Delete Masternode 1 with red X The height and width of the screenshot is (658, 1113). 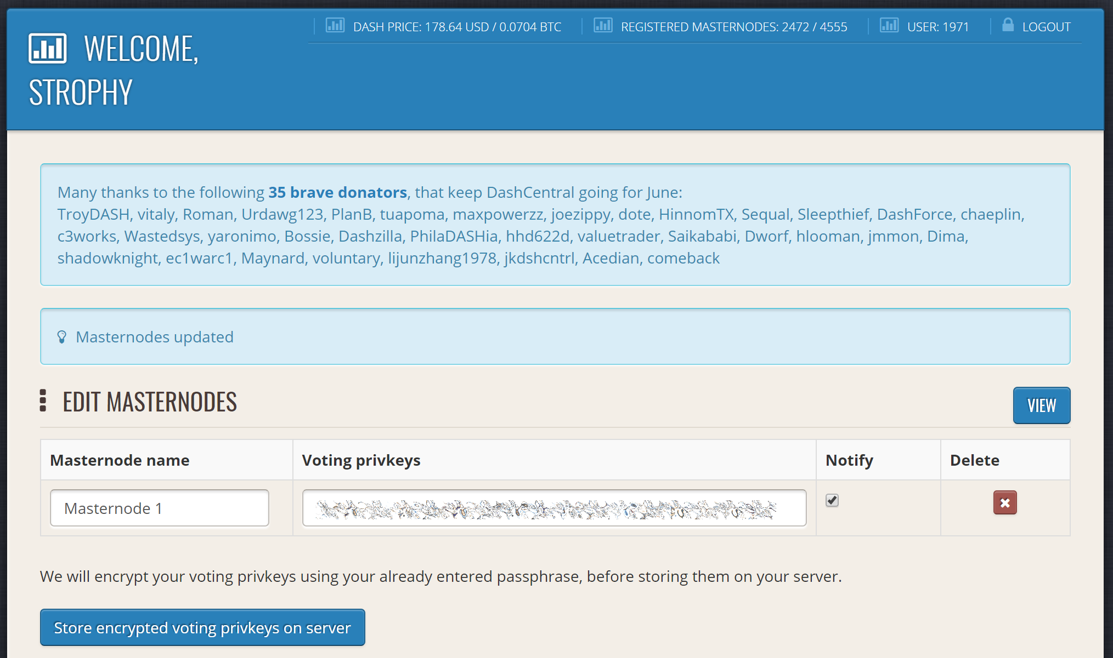click(x=1004, y=502)
